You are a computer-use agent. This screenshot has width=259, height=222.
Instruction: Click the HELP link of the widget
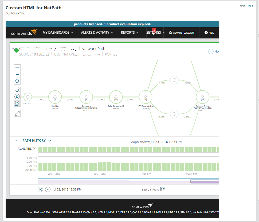coord(250,6)
